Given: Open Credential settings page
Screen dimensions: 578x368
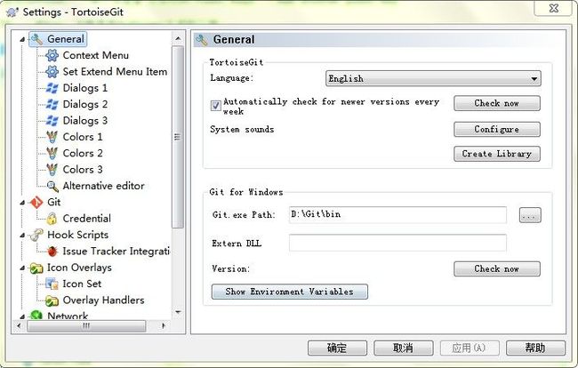Looking at the screenshot, I should (86, 219).
